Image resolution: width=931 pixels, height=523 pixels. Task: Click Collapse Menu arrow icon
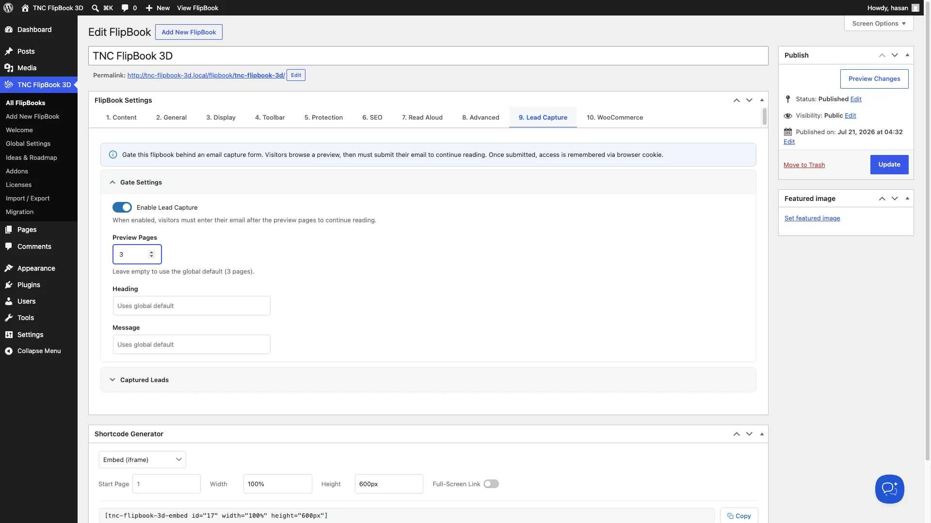[9, 351]
